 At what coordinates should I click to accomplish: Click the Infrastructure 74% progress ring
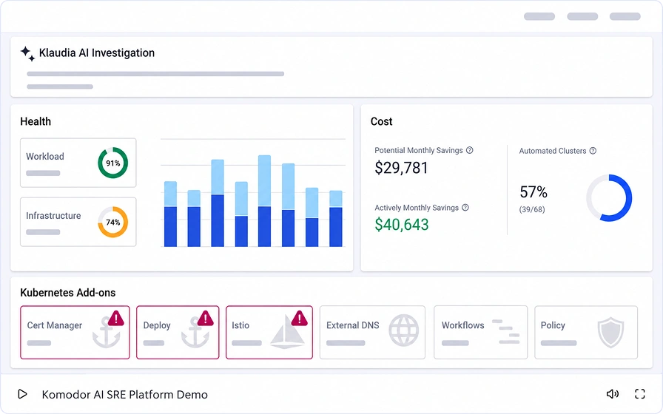click(113, 222)
